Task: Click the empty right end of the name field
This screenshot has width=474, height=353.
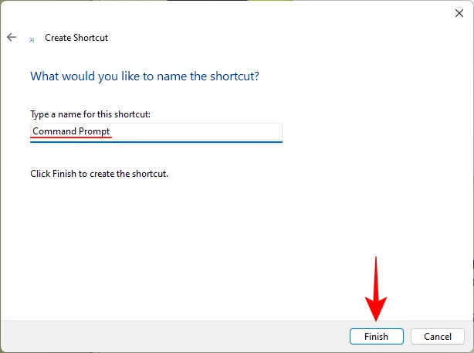Action: [x=232, y=132]
